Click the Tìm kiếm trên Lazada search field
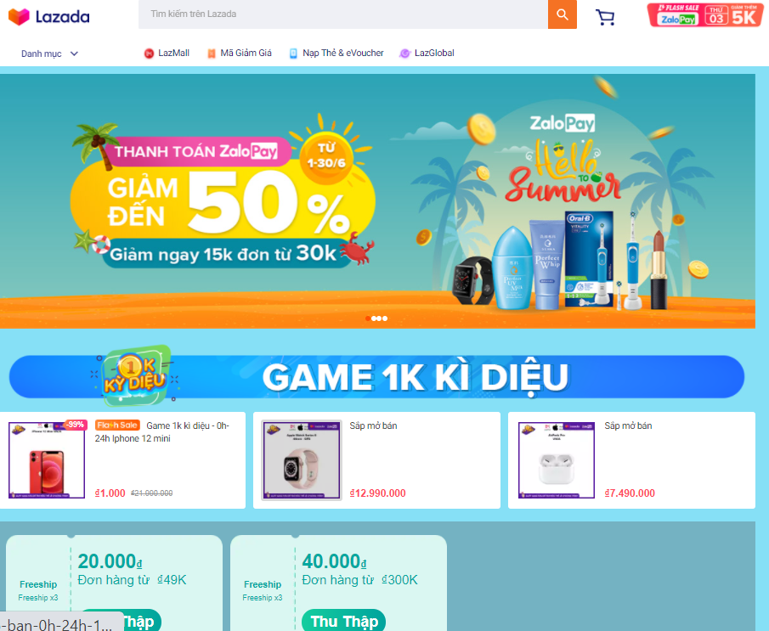This screenshot has width=769, height=631. click(x=342, y=14)
